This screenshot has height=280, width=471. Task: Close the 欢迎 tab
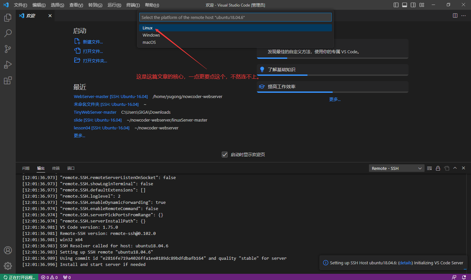tap(50, 16)
